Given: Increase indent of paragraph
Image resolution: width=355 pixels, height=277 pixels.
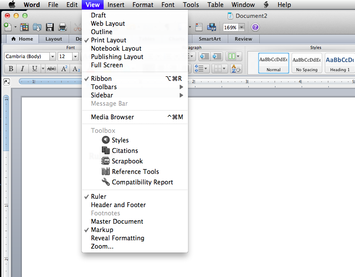Looking at the screenshot, I should [x=217, y=56].
